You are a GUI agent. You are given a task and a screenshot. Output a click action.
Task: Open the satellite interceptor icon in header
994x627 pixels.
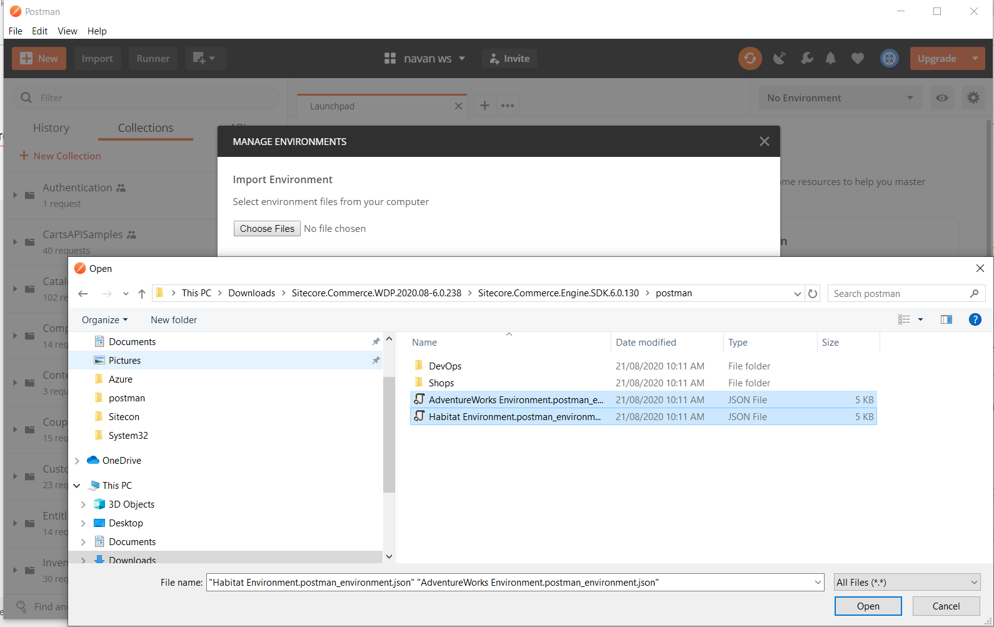pos(779,58)
